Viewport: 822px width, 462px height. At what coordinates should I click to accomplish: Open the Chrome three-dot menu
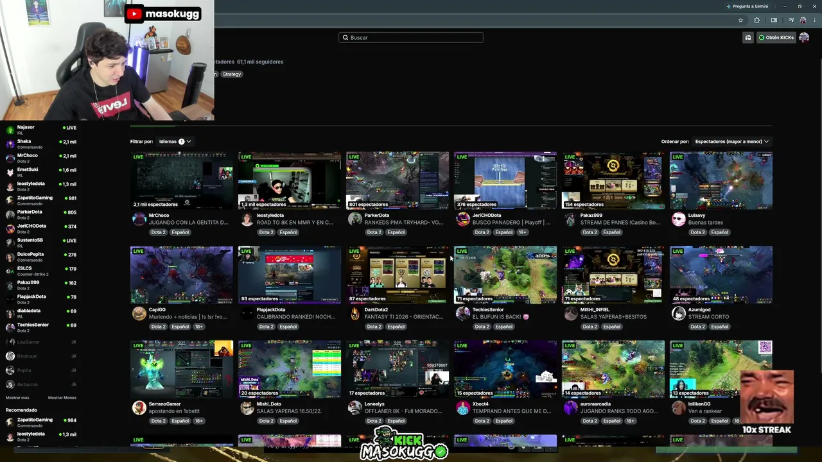814,21
